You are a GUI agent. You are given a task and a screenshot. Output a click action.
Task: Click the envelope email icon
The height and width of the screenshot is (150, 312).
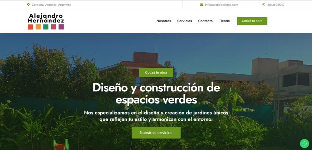202,5
